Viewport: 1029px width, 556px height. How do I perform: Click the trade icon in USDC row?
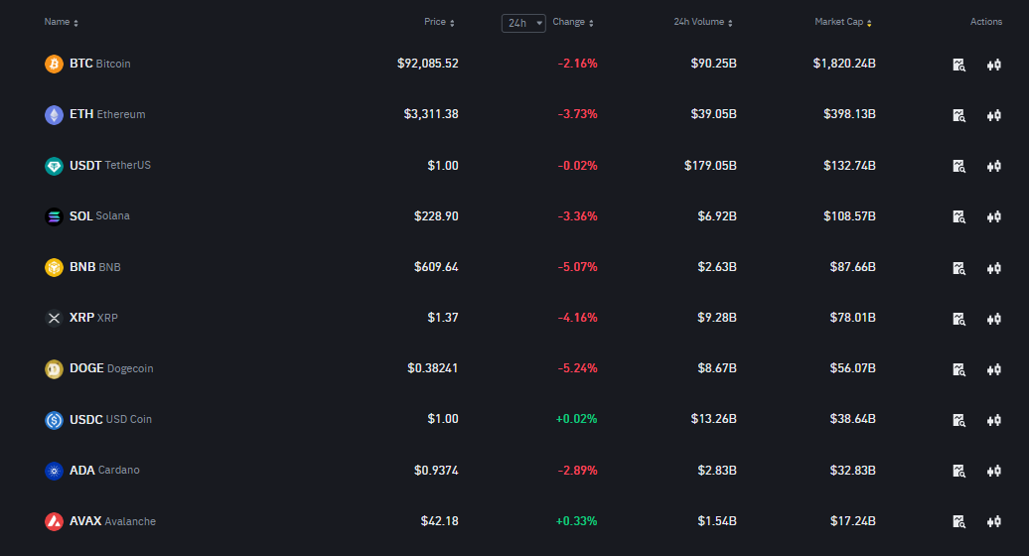point(993,420)
